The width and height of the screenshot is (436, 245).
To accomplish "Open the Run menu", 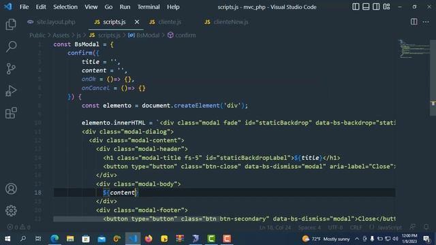I will click(x=125, y=7).
